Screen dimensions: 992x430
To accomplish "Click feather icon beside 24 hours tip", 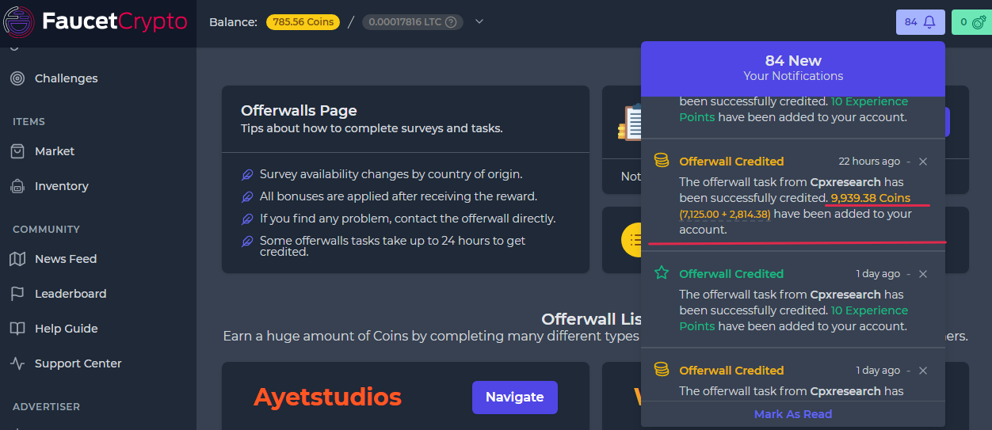I will (247, 241).
